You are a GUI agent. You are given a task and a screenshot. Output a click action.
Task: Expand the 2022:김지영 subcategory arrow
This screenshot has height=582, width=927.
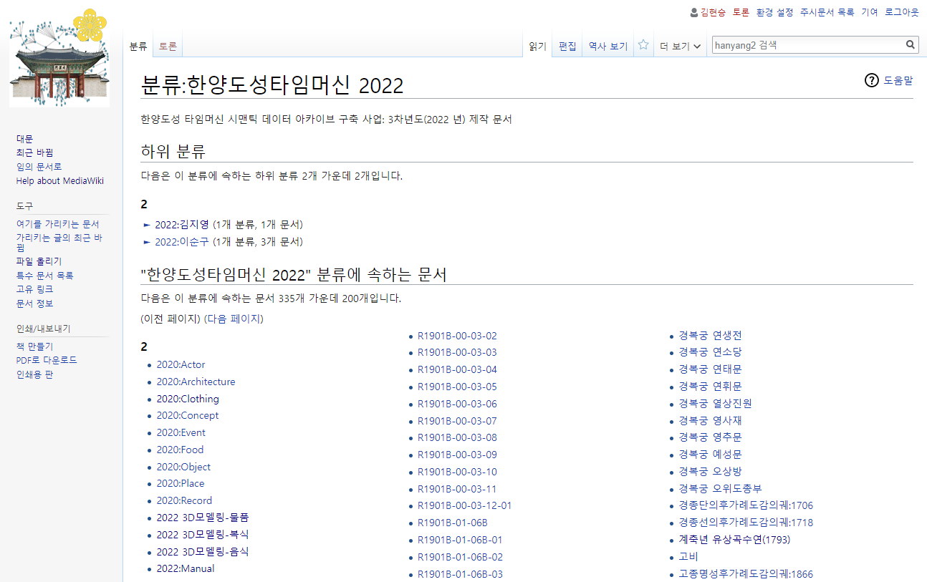click(x=148, y=225)
